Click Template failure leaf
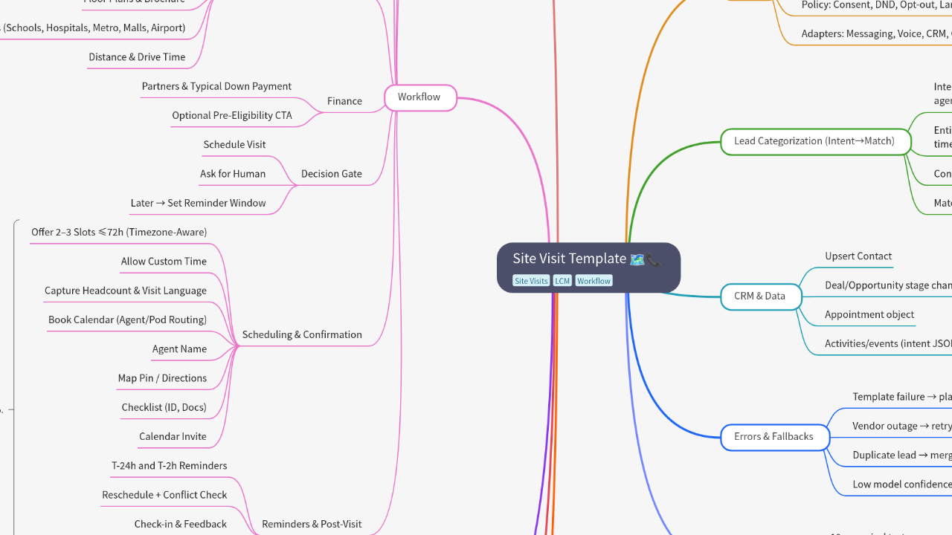 coord(901,397)
